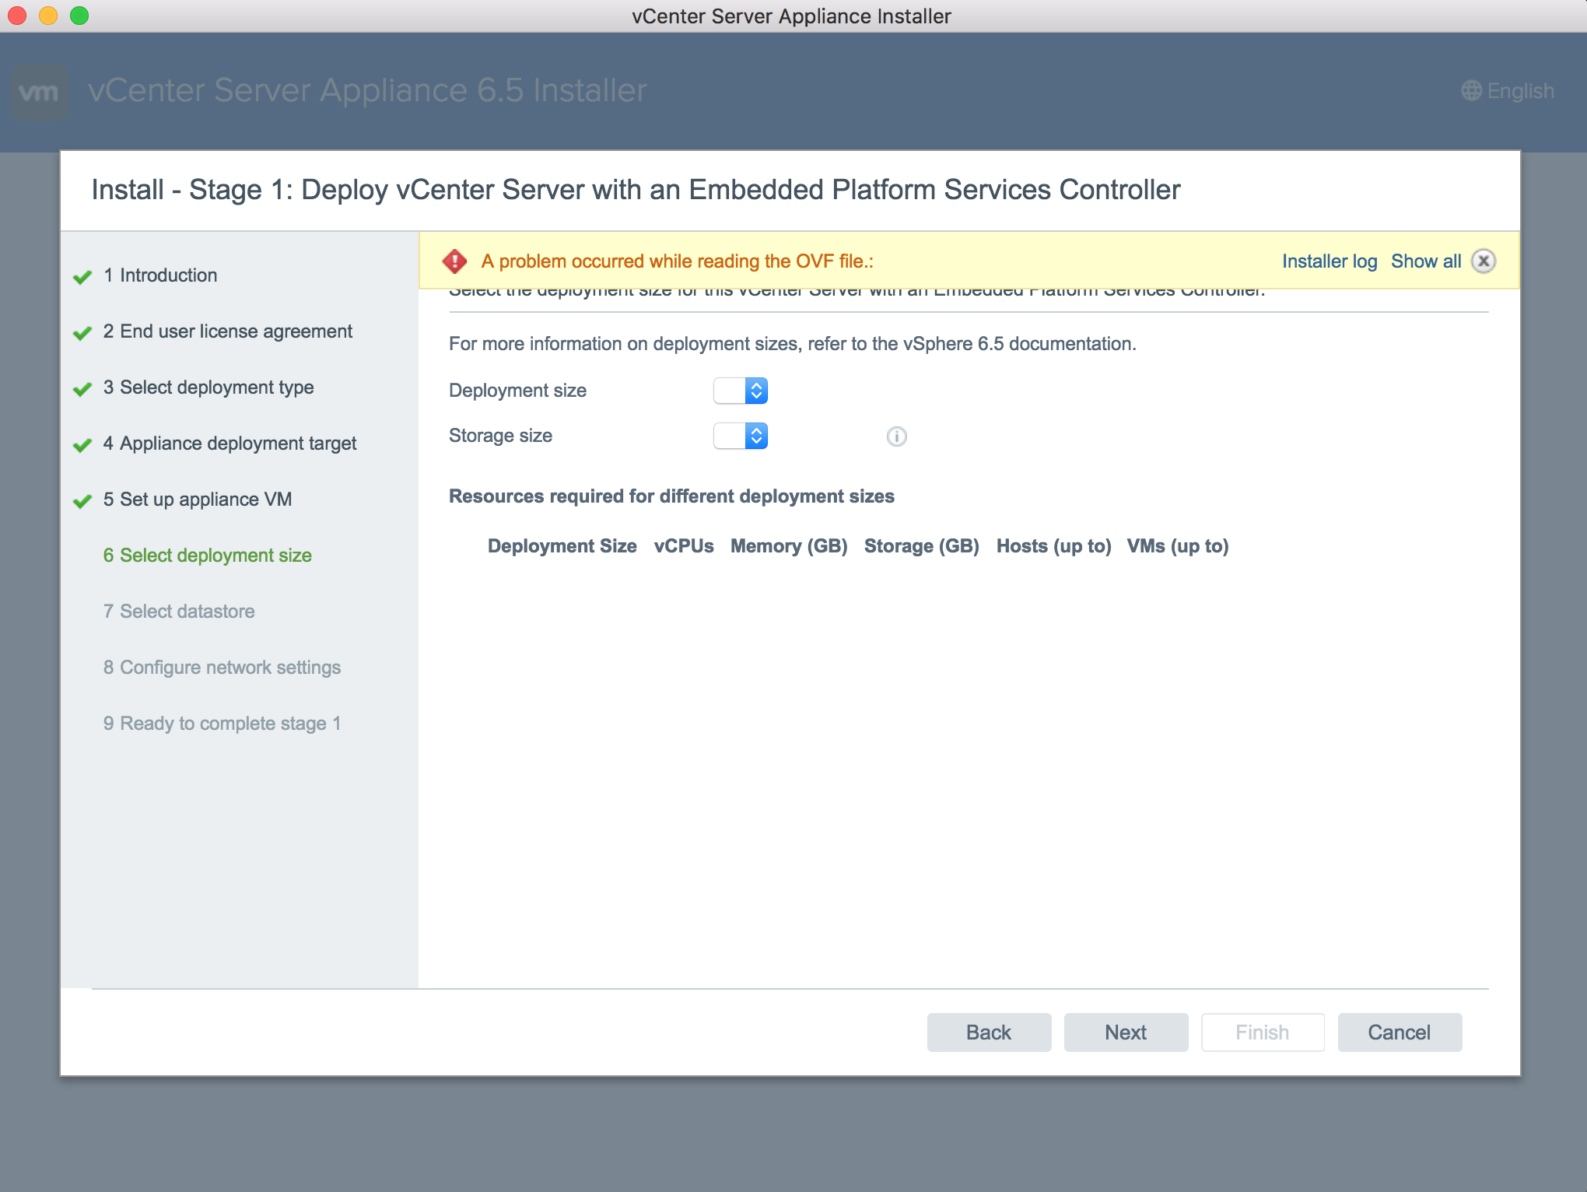
Task: Click the green macOS zoom button
Action: pos(79,16)
